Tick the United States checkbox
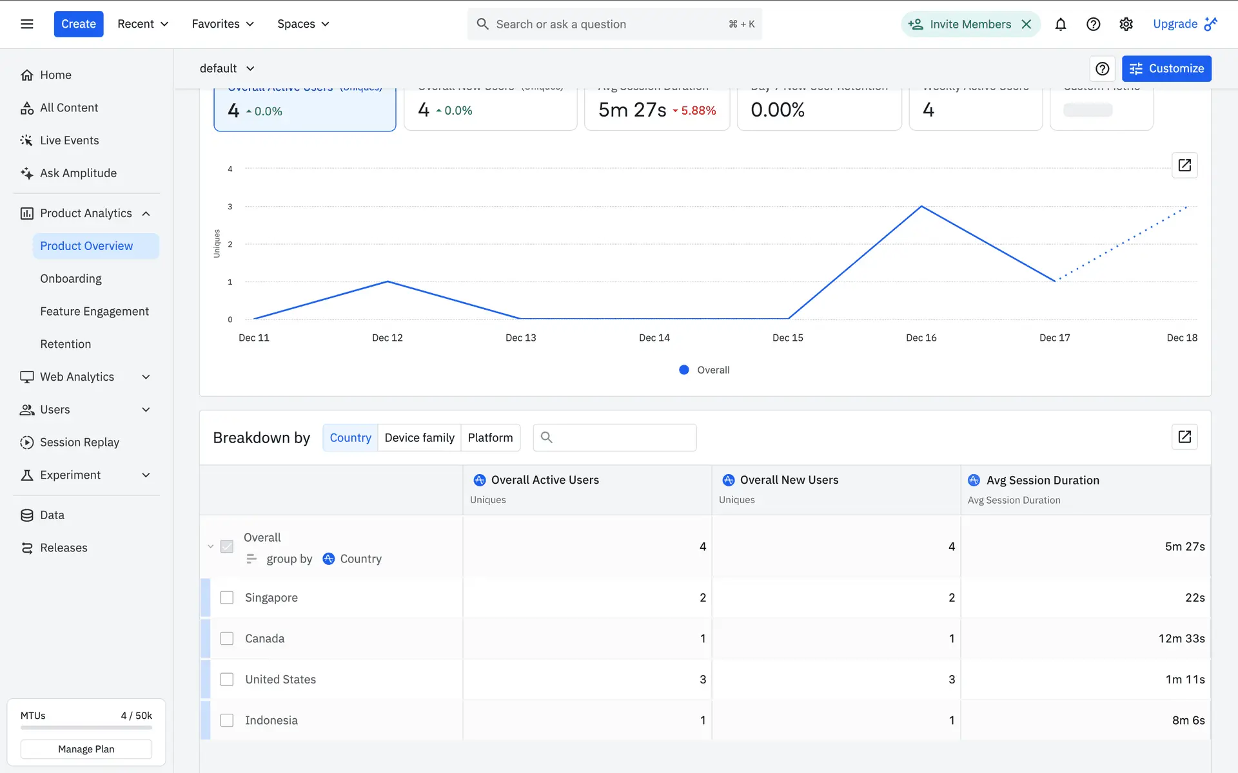The image size is (1238, 773). click(227, 680)
